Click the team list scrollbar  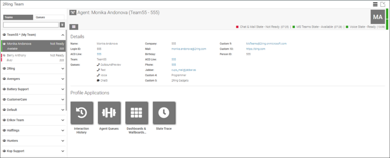click(66, 70)
